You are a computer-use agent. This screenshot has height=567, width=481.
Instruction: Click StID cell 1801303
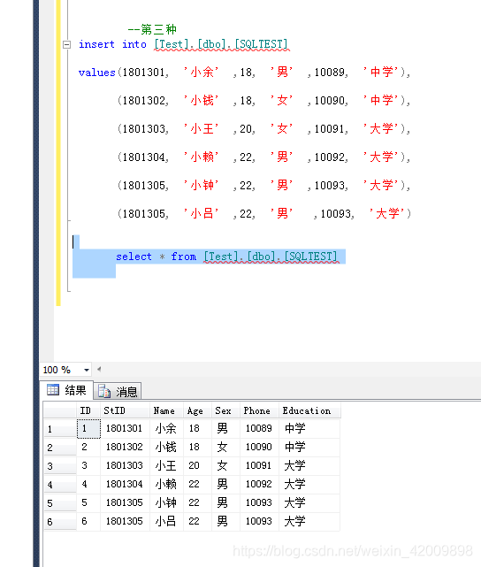(x=125, y=466)
